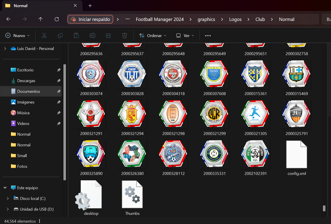Open the toolbar three-dots more options

(x=208, y=36)
